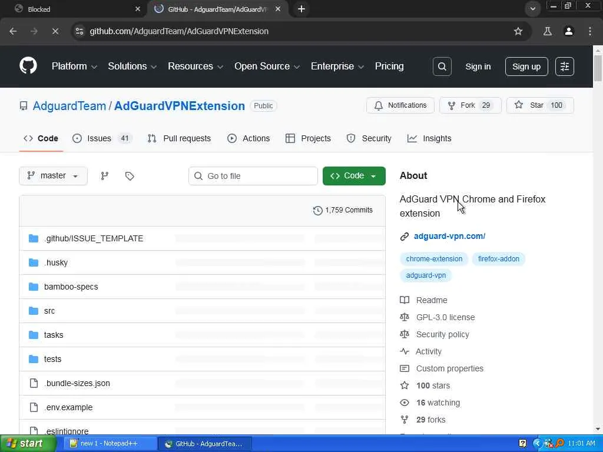Image resolution: width=603 pixels, height=452 pixels.
Task: Open a new browser tab
Action: pos(301,9)
